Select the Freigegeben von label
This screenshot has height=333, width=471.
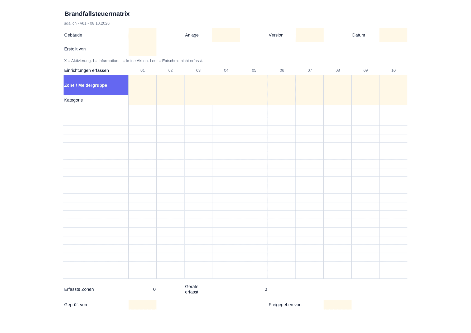(x=285, y=305)
